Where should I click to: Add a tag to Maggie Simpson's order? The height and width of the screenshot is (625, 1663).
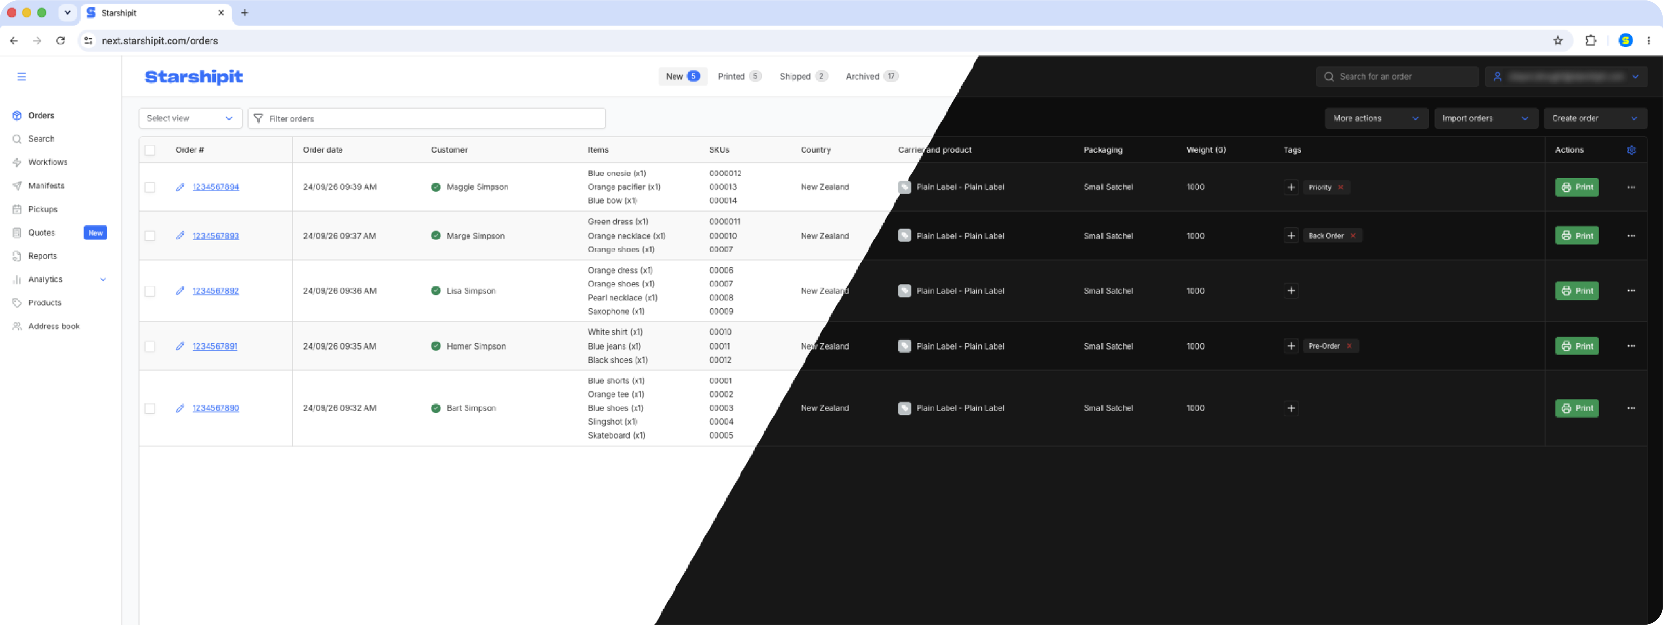tap(1291, 187)
